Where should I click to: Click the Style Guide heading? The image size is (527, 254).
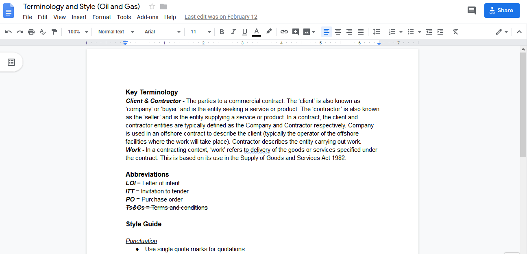click(x=144, y=224)
